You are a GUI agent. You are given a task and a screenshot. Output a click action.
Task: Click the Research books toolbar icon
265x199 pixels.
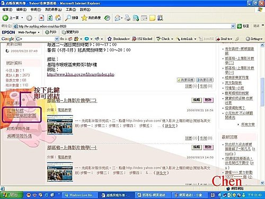pyautogui.click(x=160, y=18)
